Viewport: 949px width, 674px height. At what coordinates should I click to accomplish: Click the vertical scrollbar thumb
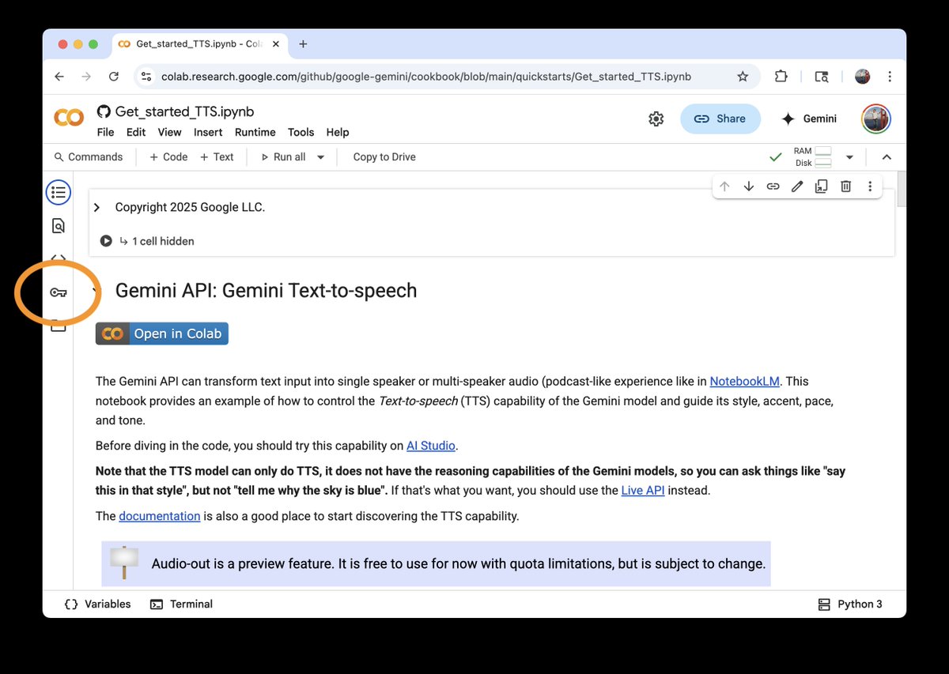901,187
